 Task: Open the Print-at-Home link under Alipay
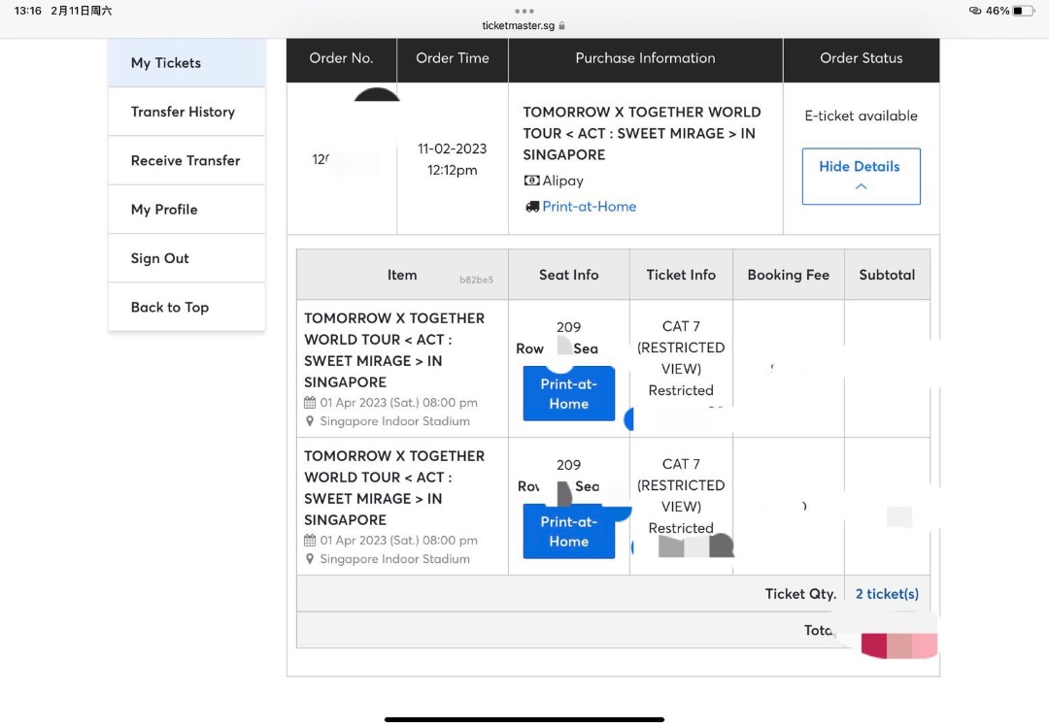pyautogui.click(x=589, y=207)
